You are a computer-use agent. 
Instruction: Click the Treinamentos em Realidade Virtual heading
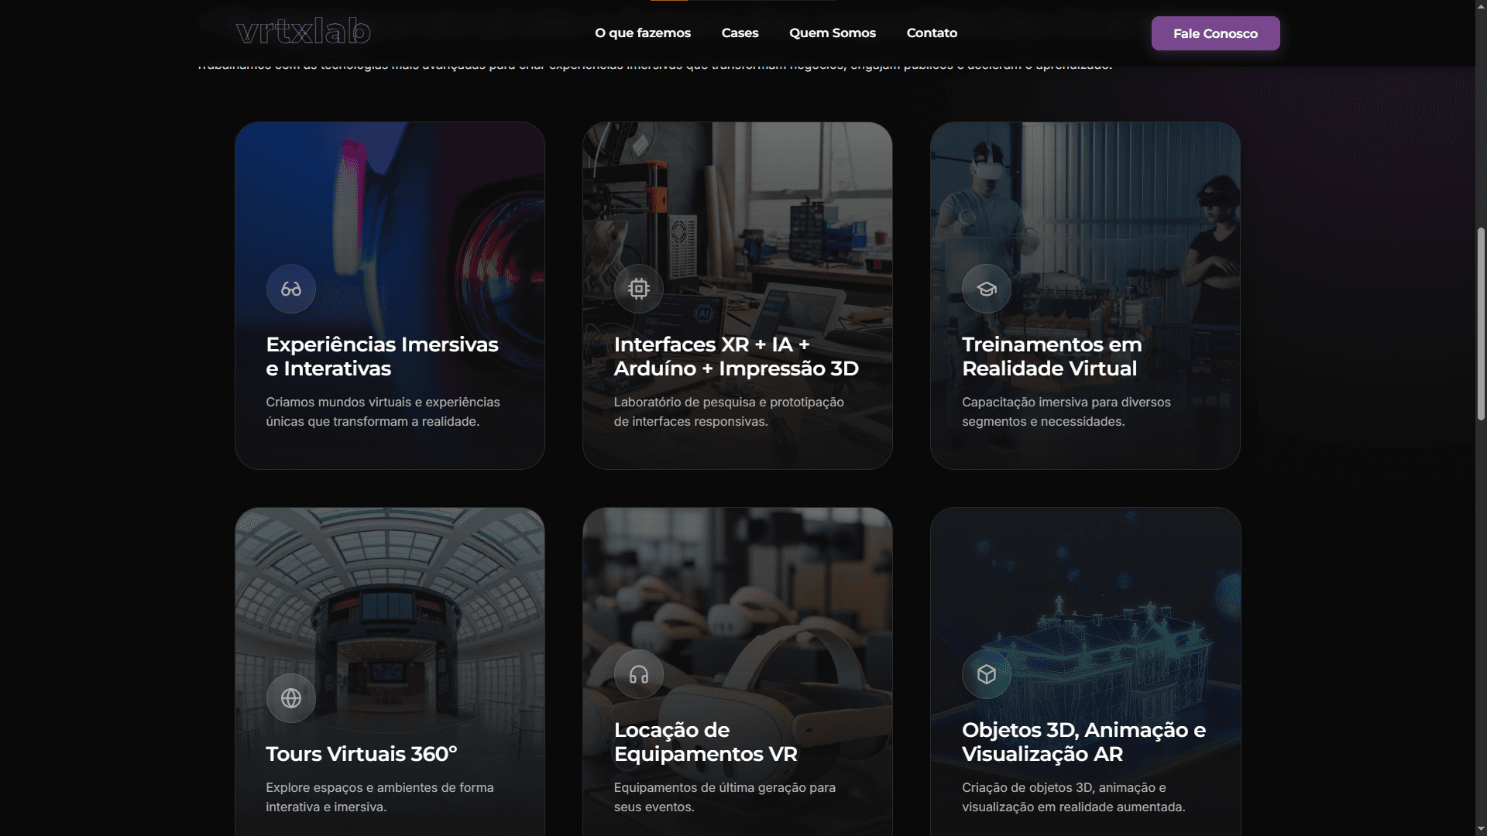coord(1052,356)
